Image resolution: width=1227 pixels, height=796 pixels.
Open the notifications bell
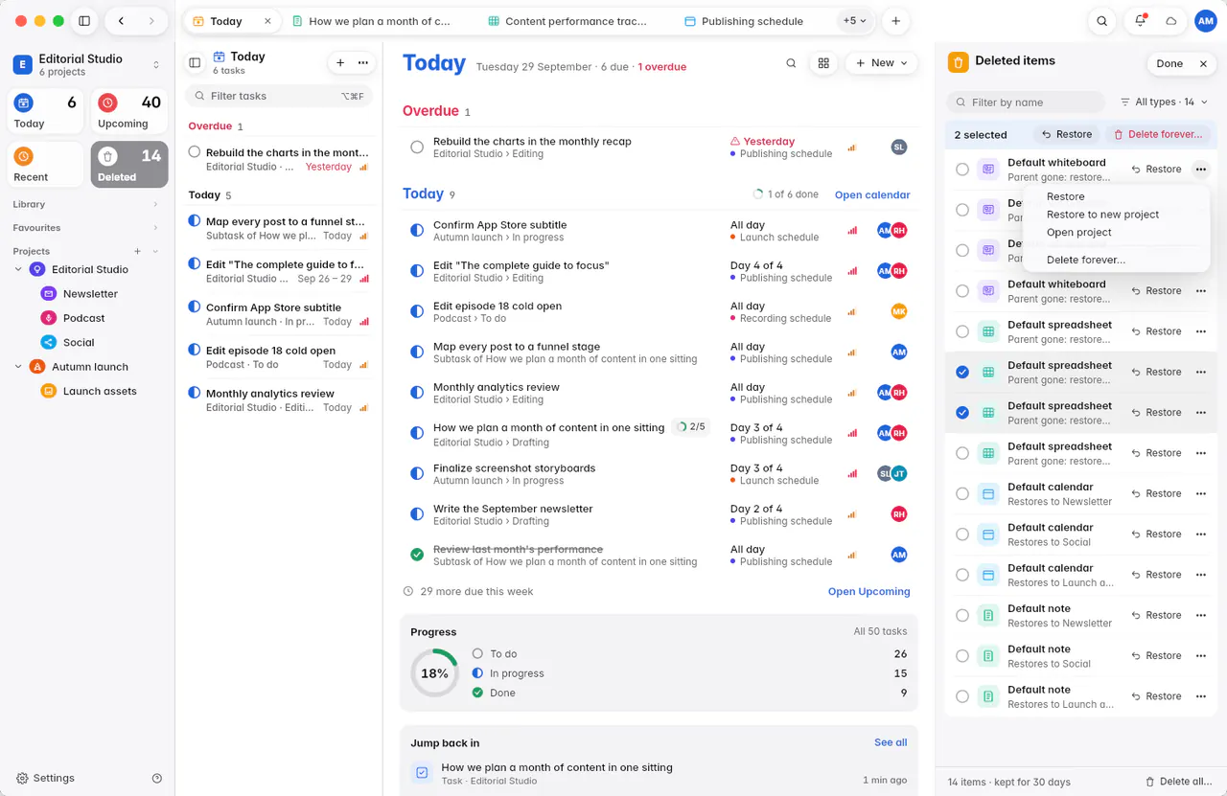tap(1140, 21)
